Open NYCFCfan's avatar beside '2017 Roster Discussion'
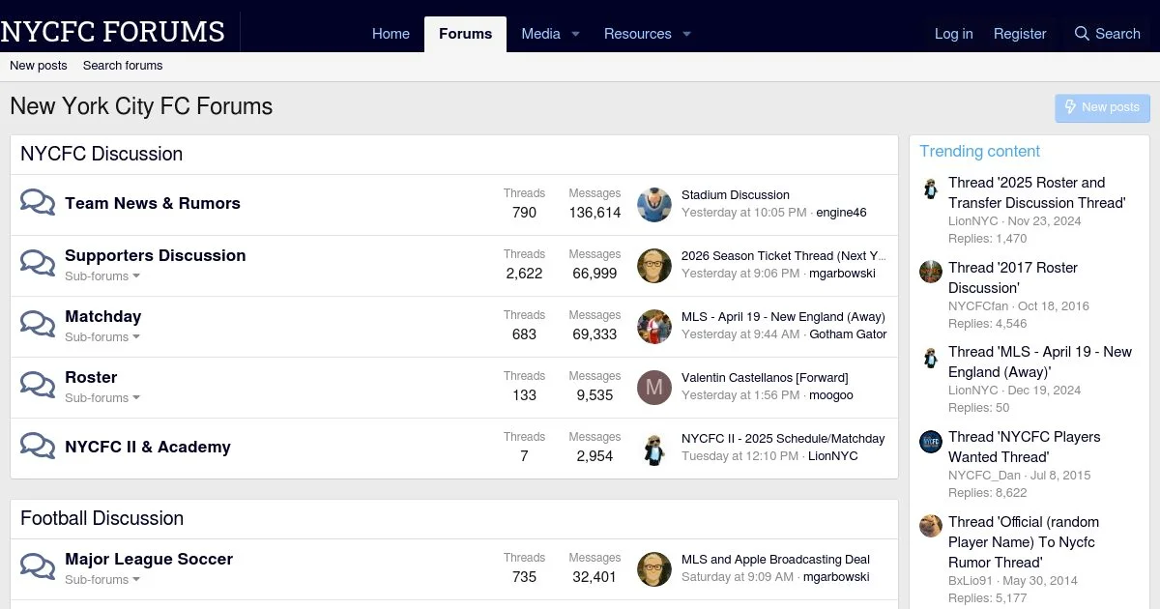The width and height of the screenshot is (1160, 609). pyautogui.click(x=931, y=272)
